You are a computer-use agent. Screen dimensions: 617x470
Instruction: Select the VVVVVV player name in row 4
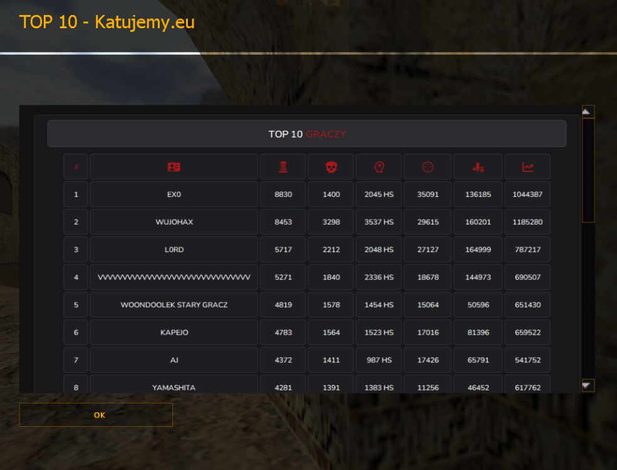click(x=174, y=277)
